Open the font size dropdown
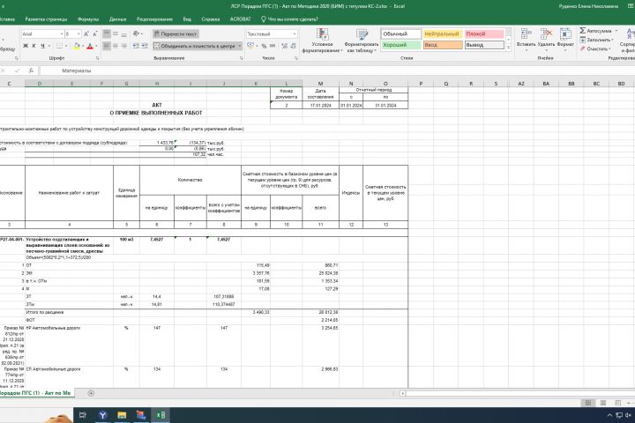The height and width of the screenshot is (423, 635). [x=78, y=34]
